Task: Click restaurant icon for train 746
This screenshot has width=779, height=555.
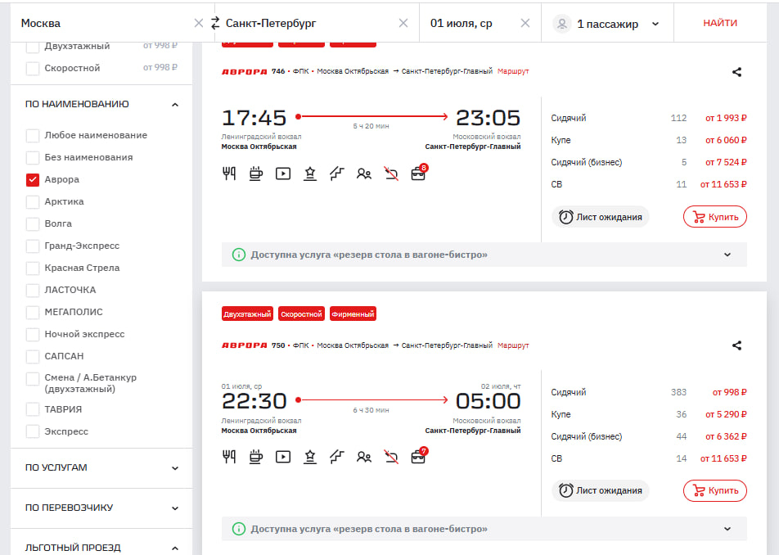Action: tap(229, 174)
